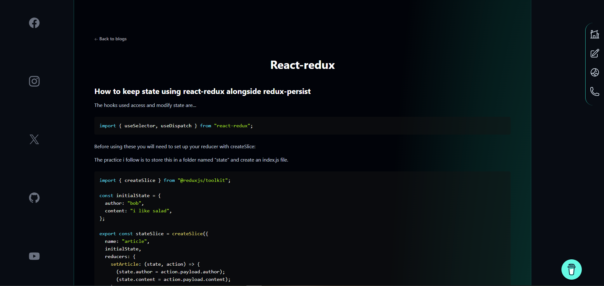Click the buy-me-a-coffee cup button
Viewport: 604px width, 286px height.
pos(572,269)
